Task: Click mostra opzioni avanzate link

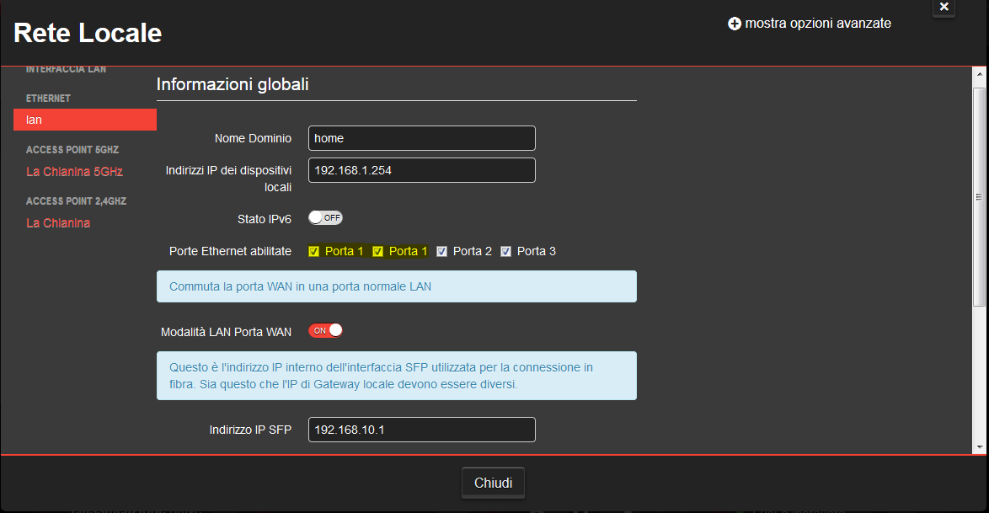Action: point(818,23)
